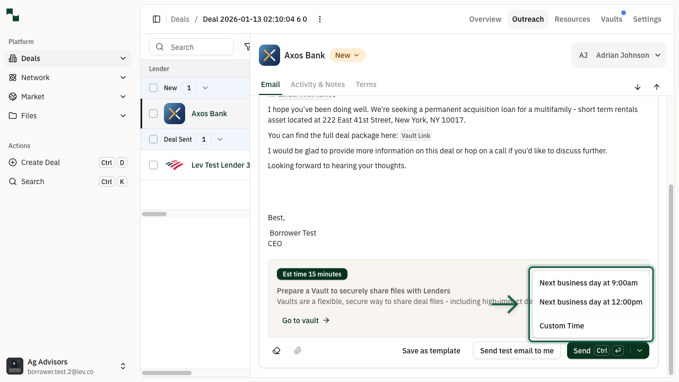Click the email body vertical scrollbar
Viewport: 679px width, 382px height.
671,276
